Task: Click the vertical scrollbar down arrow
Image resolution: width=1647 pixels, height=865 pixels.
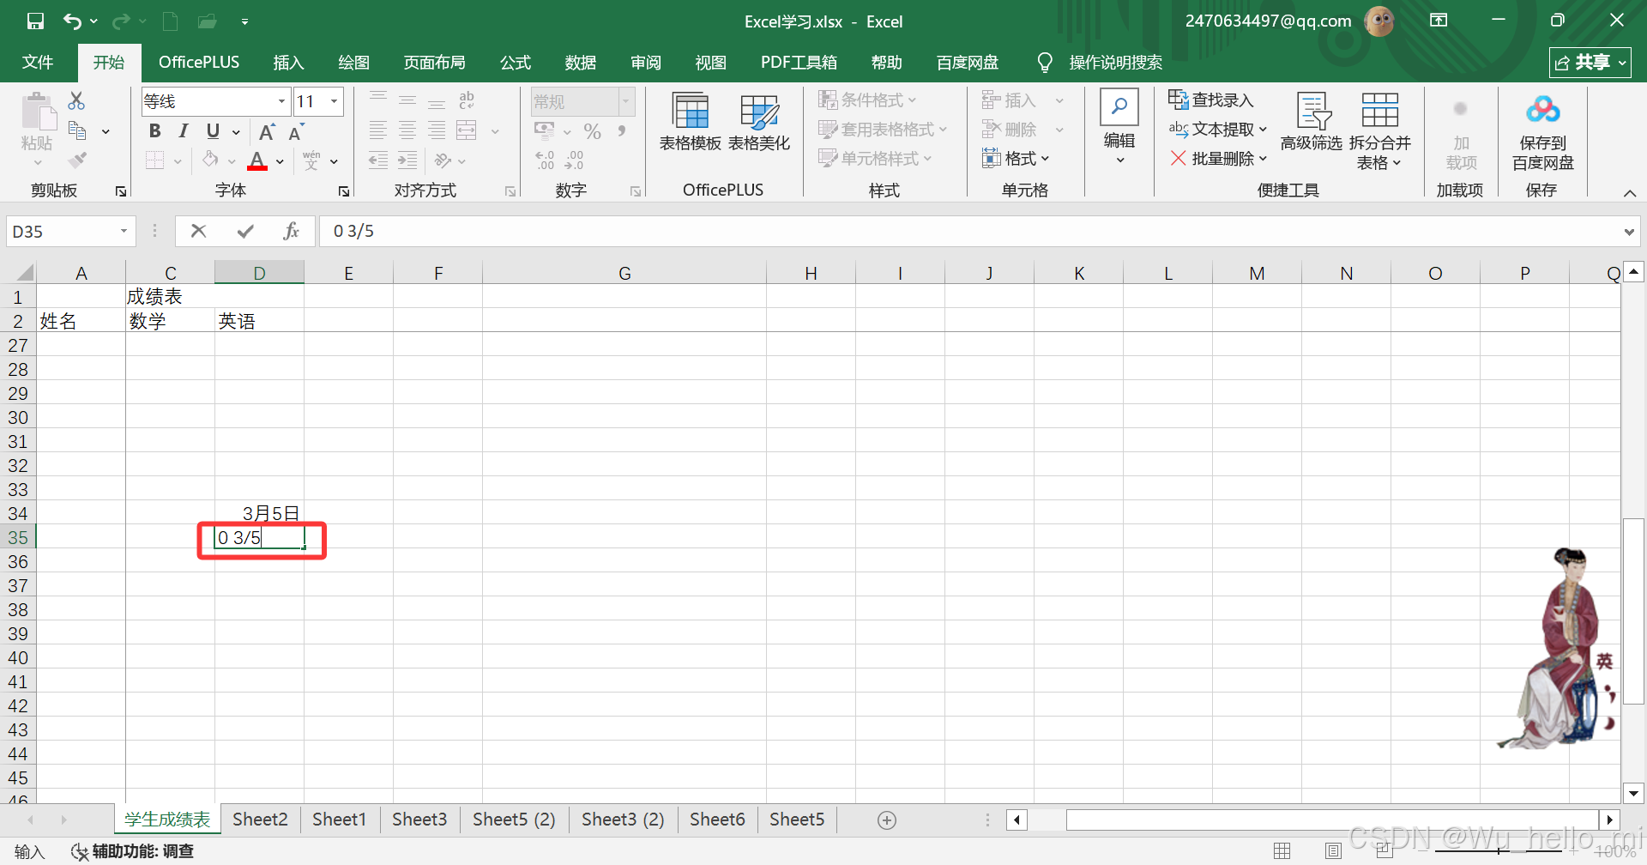Action: pyautogui.click(x=1634, y=794)
